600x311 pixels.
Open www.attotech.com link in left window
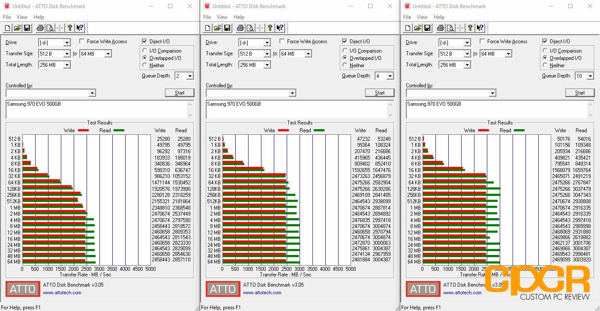pyautogui.click(x=62, y=293)
